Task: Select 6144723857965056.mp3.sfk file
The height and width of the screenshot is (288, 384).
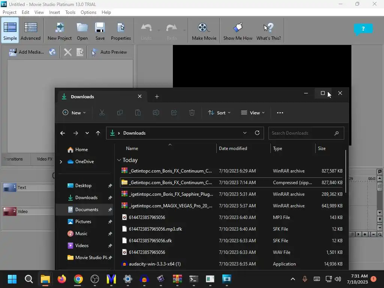Action: tap(232, 229)
